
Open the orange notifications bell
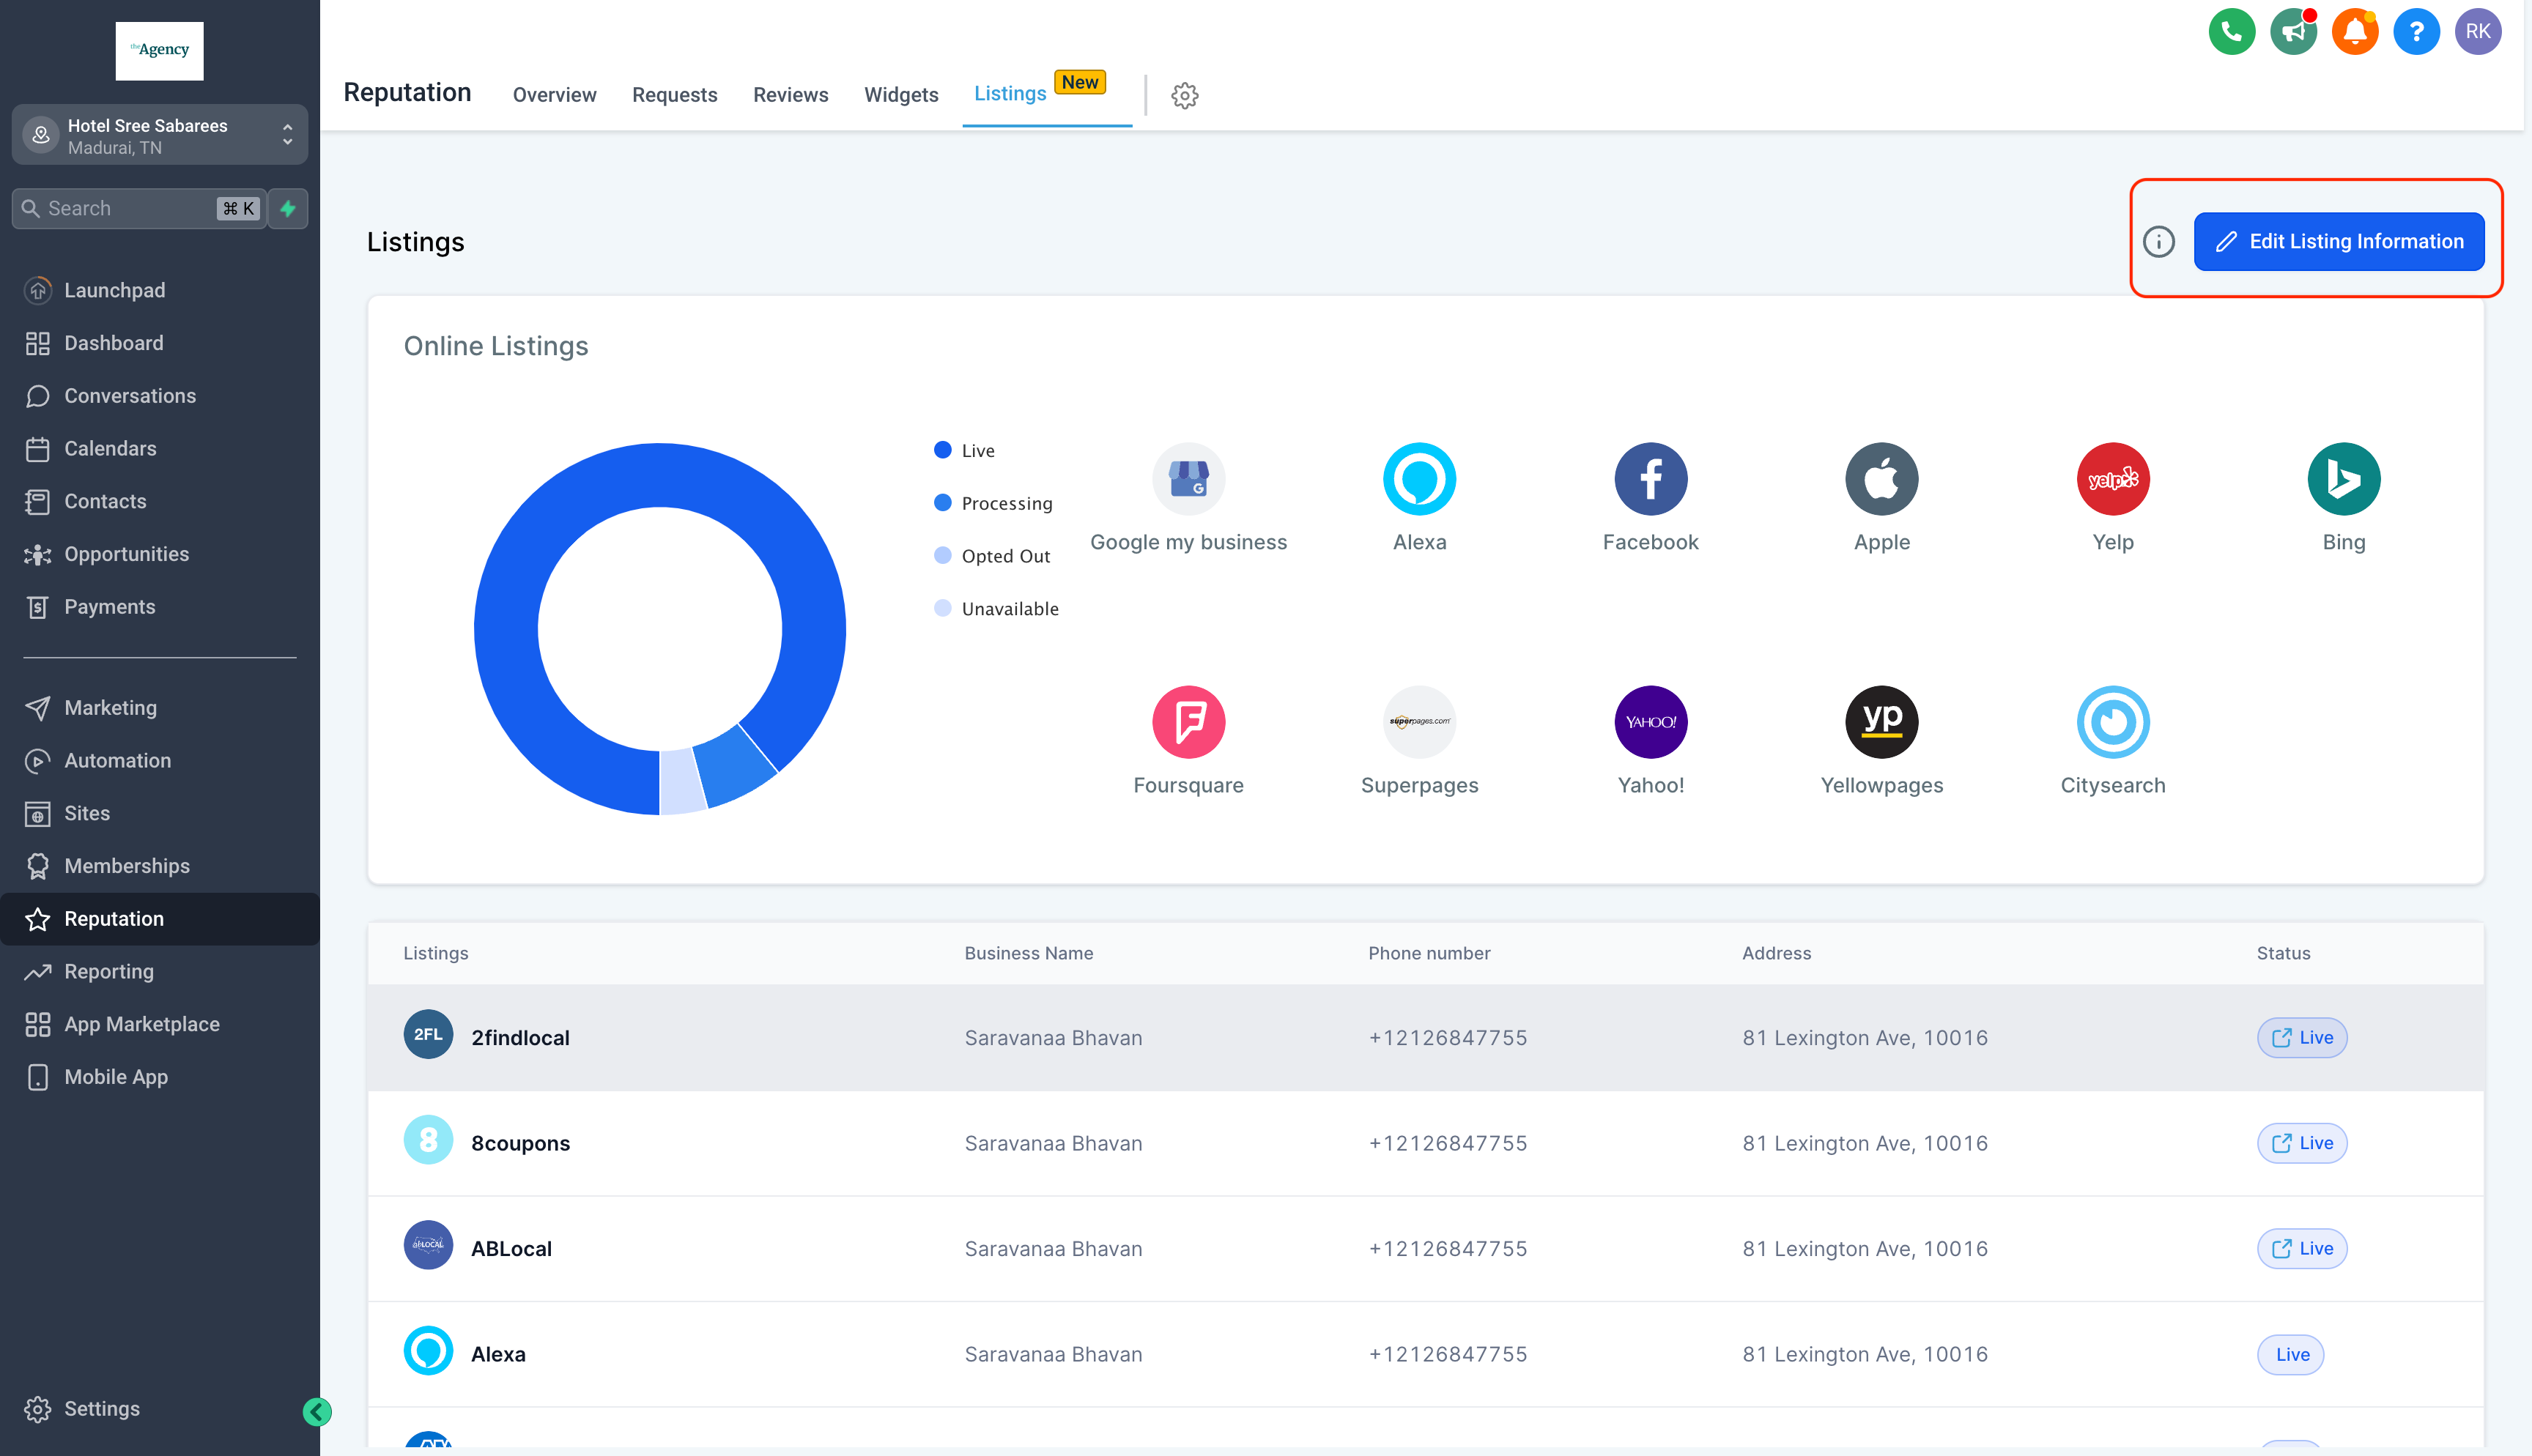click(2355, 32)
